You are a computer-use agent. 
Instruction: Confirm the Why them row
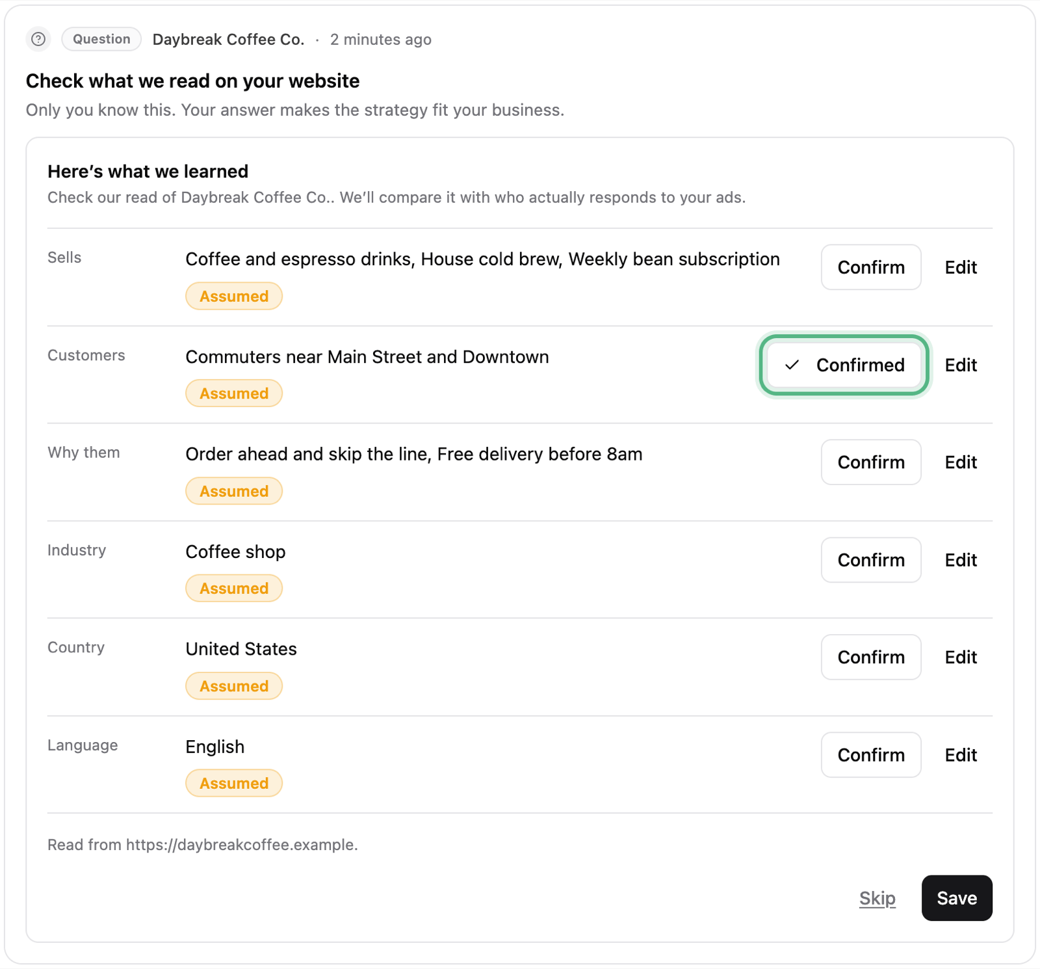pos(871,462)
